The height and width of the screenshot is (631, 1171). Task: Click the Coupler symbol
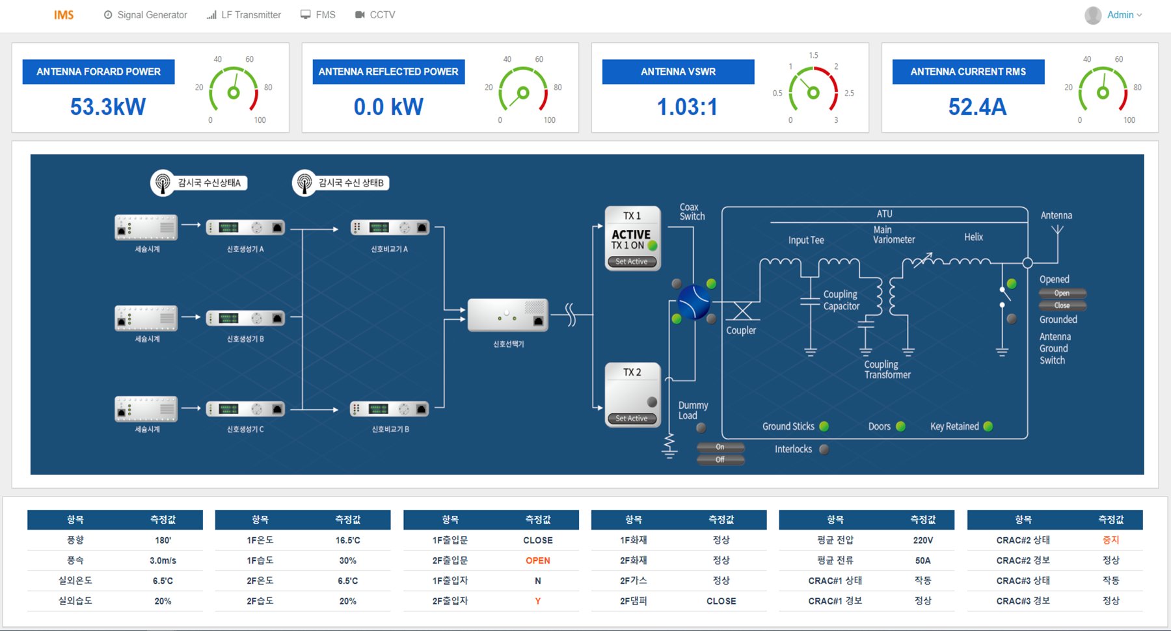click(x=742, y=311)
